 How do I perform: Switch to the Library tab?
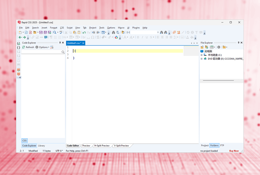coord(41,146)
